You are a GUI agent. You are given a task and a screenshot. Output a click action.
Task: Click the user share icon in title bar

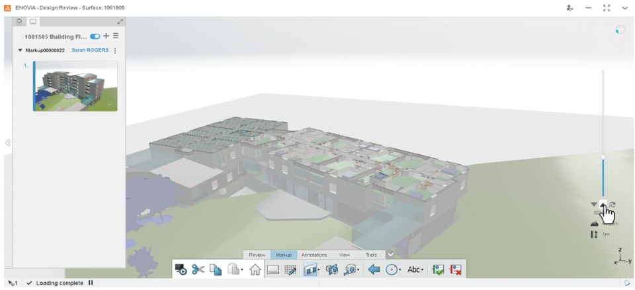570,8
